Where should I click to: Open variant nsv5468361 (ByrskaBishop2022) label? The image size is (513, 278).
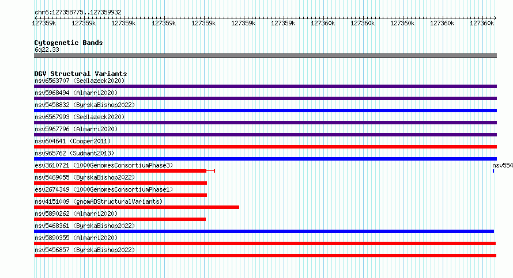click(x=85, y=226)
